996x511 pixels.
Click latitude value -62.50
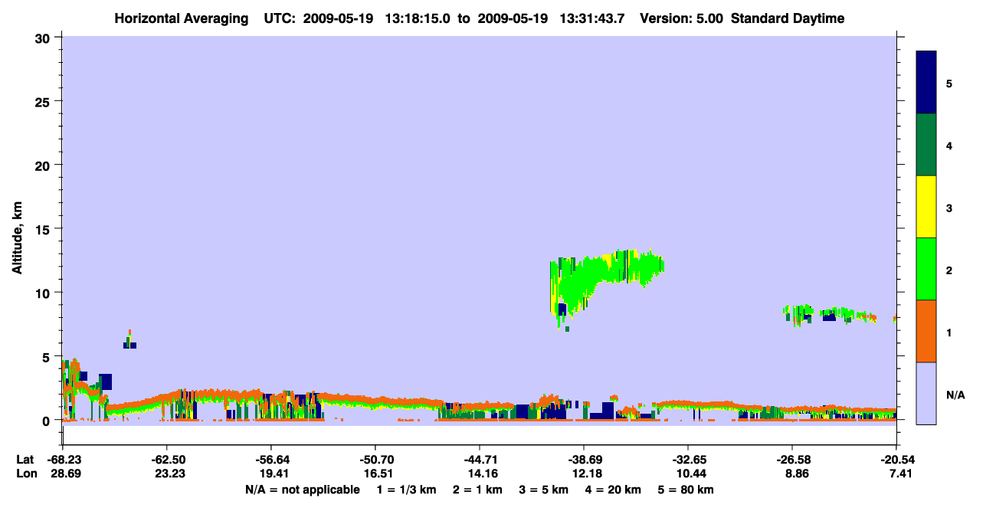point(167,460)
